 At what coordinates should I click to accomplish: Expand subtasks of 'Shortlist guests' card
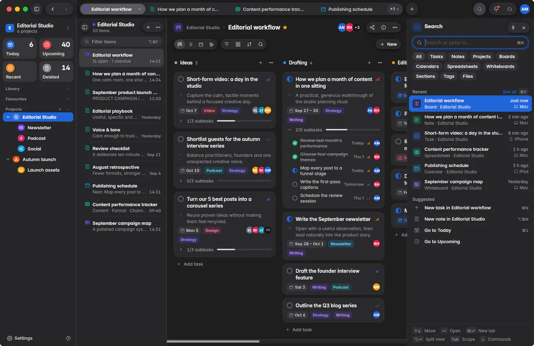181,181
